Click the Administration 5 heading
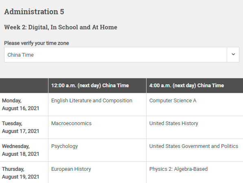 click(x=34, y=12)
